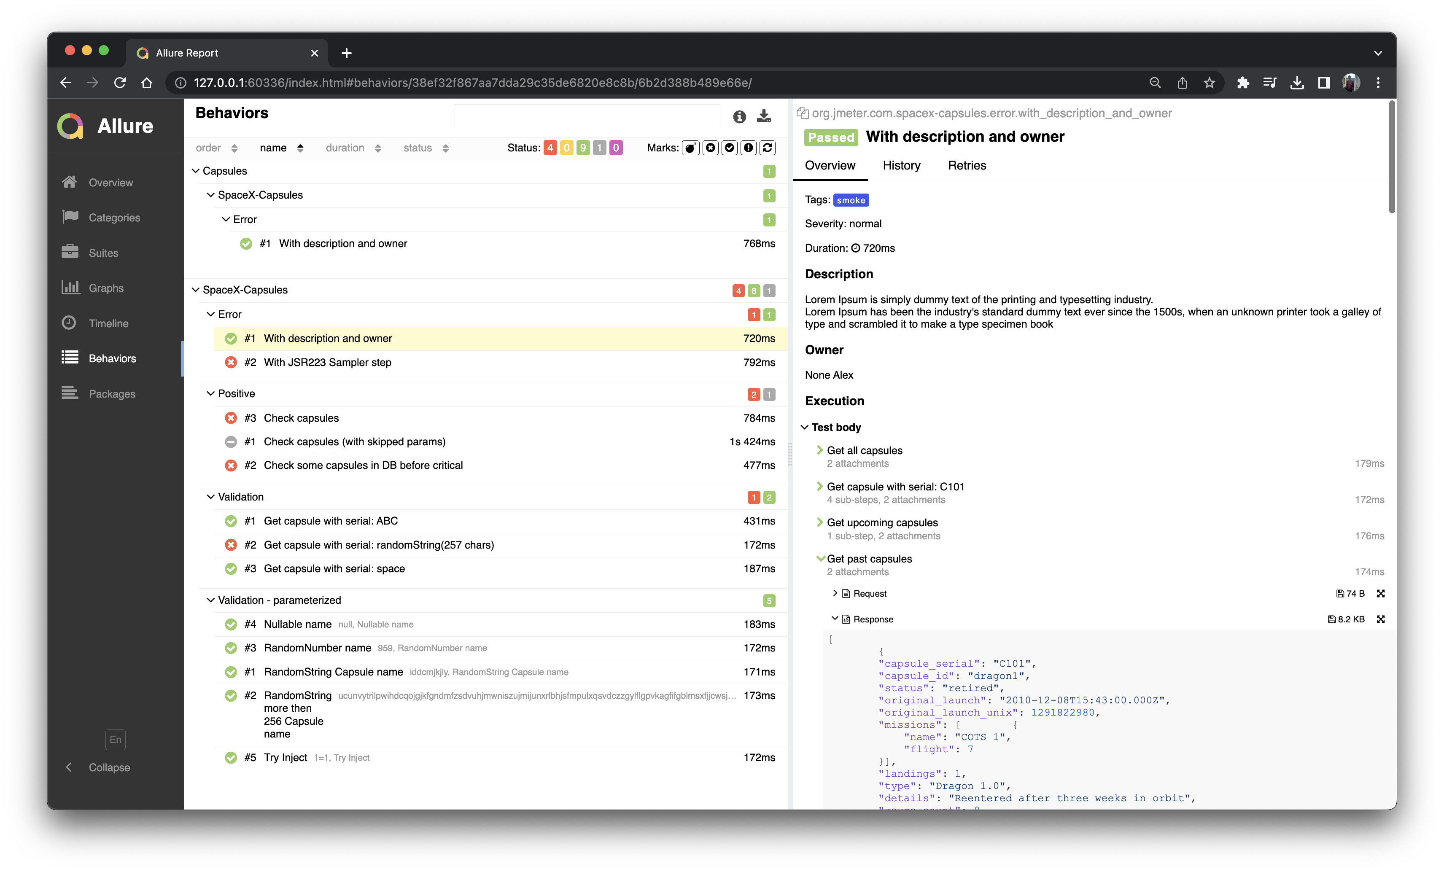This screenshot has height=872, width=1444.
Task: Bookmark this page with star icon
Action: 1209,83
